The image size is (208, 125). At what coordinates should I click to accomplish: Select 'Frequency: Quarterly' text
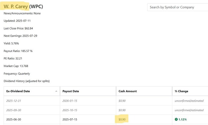(x=17, y=74)
